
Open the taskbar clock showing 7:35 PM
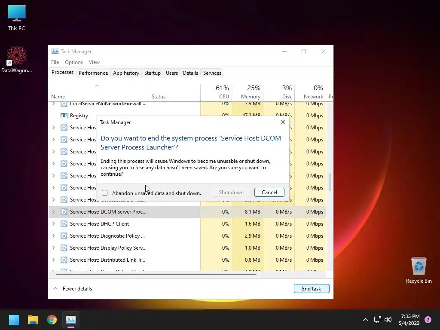409,320
